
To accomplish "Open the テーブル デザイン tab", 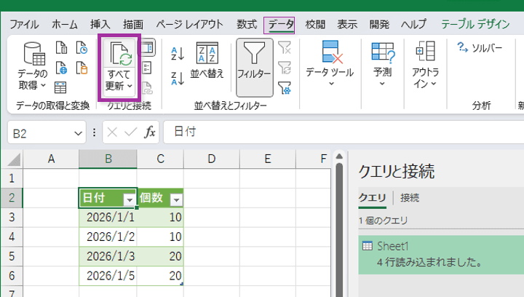I will click(475, 25).
